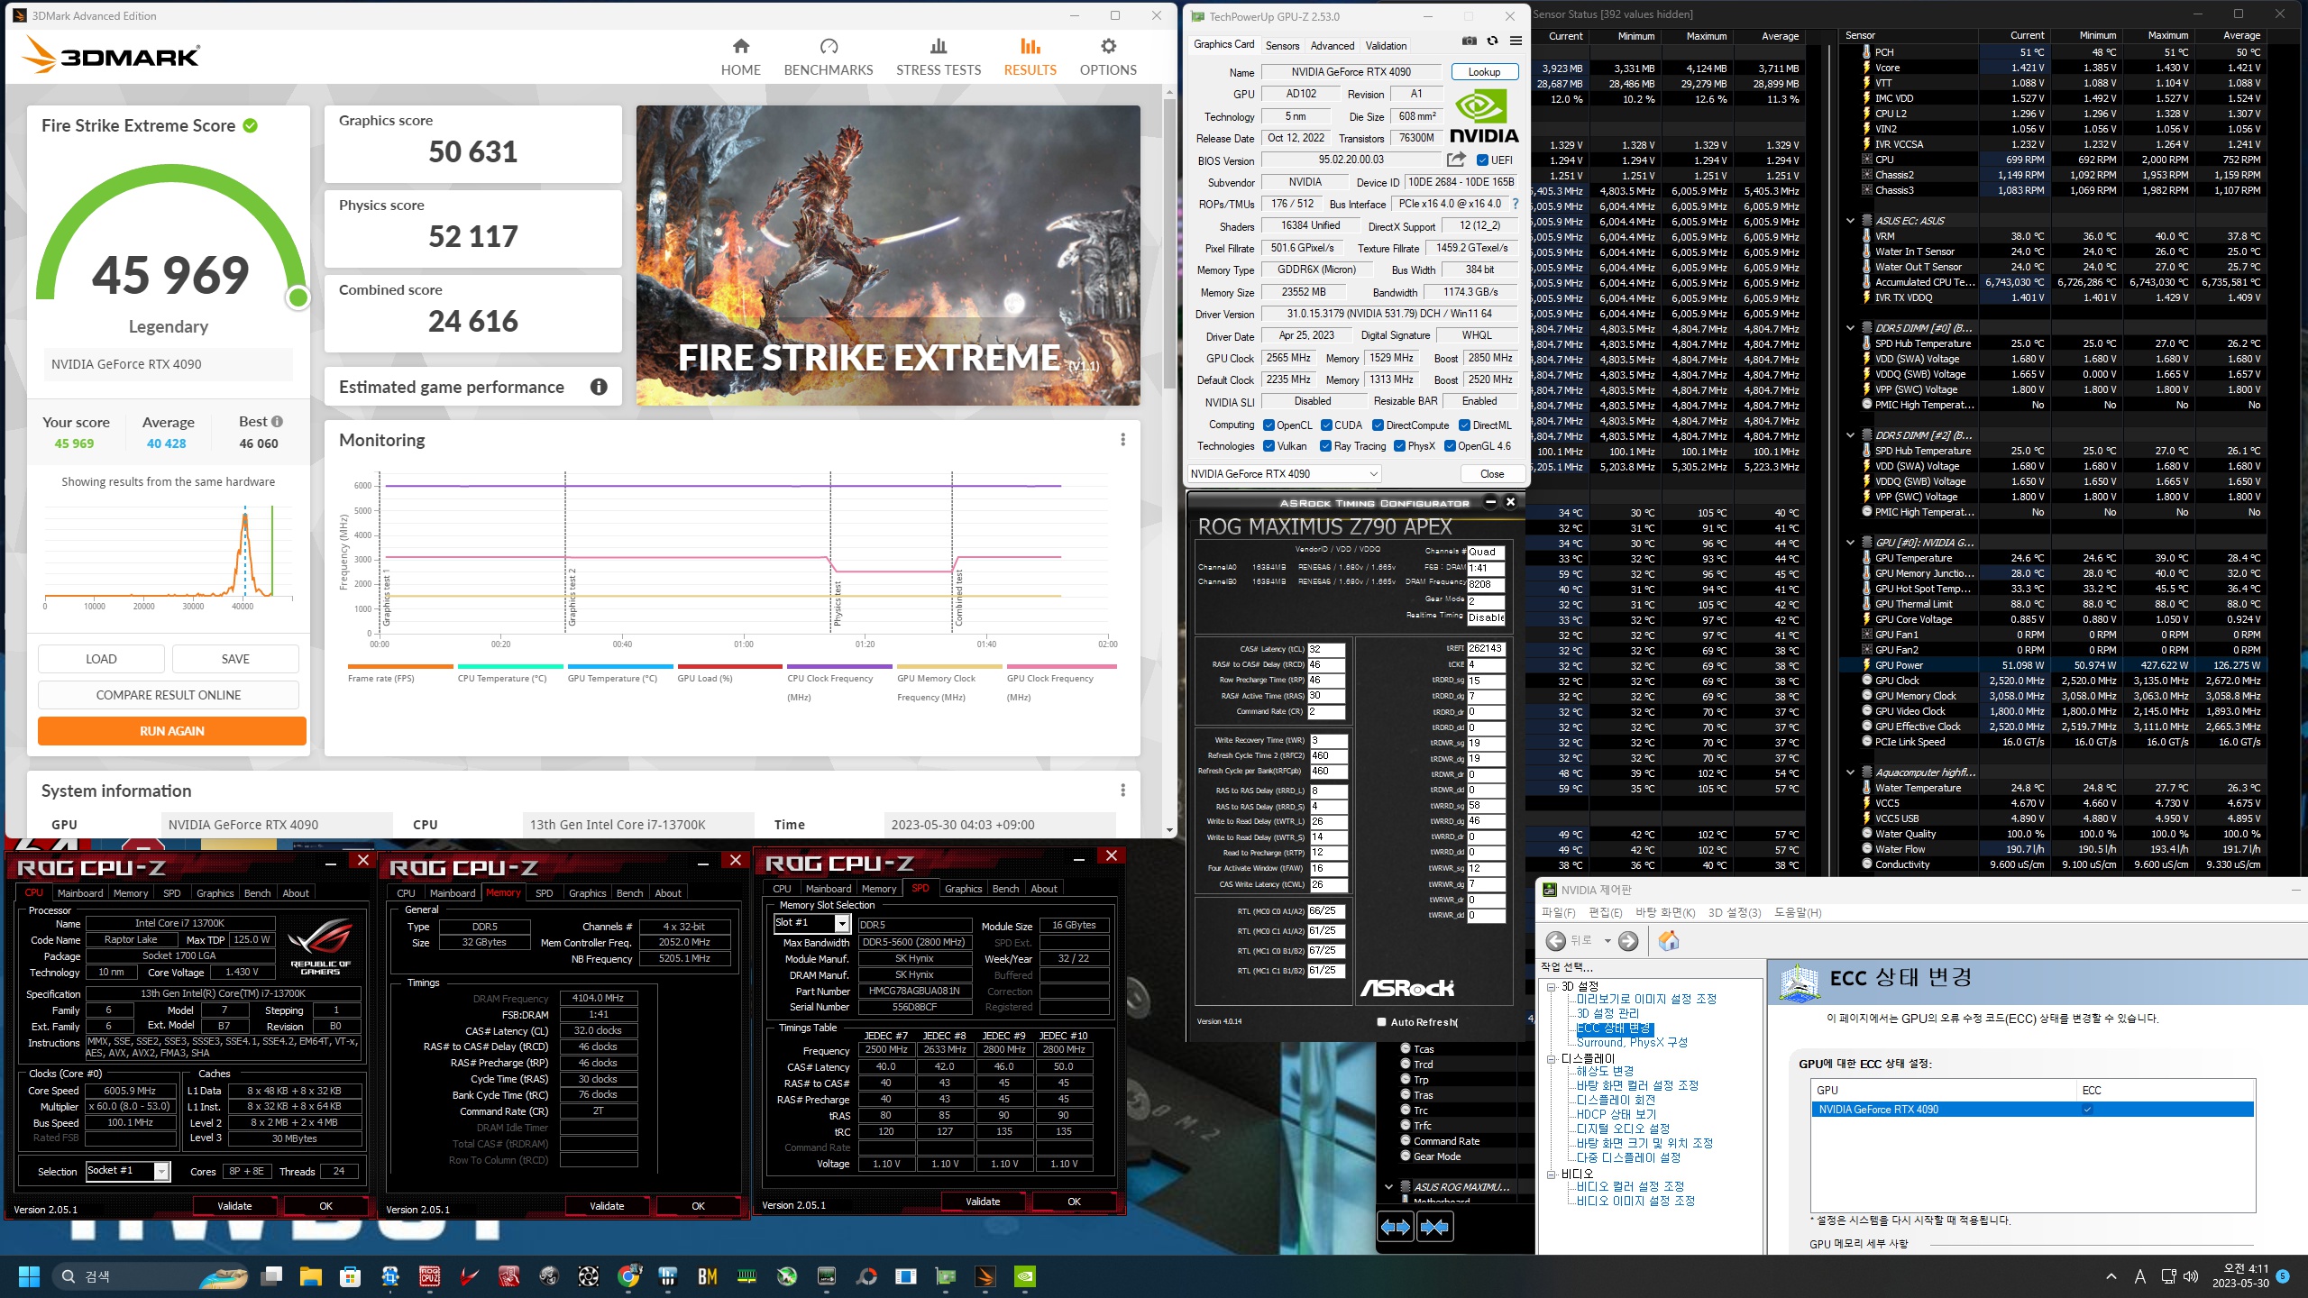This screenshot has width=2308, height=1298.
Task: Collapse the ASUS EC: ASUS sensor group
Action: click(x=1851, y=221)
